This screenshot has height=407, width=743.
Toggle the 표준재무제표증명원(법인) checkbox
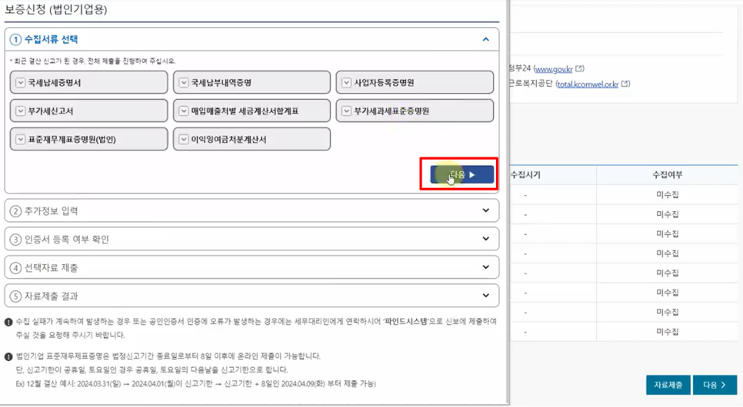pyautogui.click(x=21, y=140)
